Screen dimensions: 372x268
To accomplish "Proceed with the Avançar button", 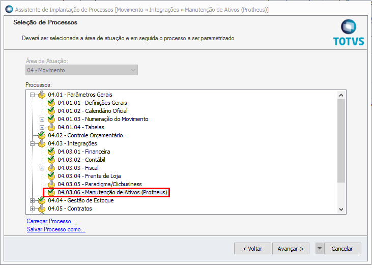I will click(291, 248).
